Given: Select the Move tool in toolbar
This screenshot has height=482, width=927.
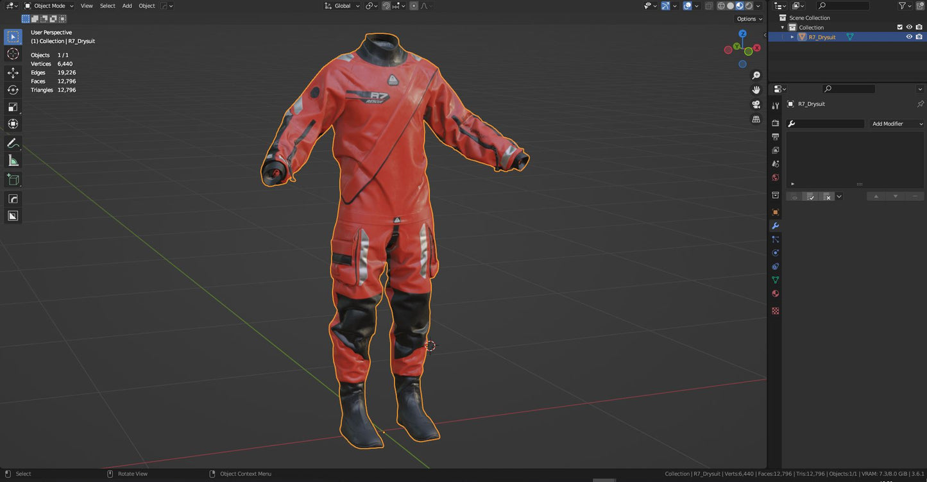Looking at the screenshot, I should [13, 73].
